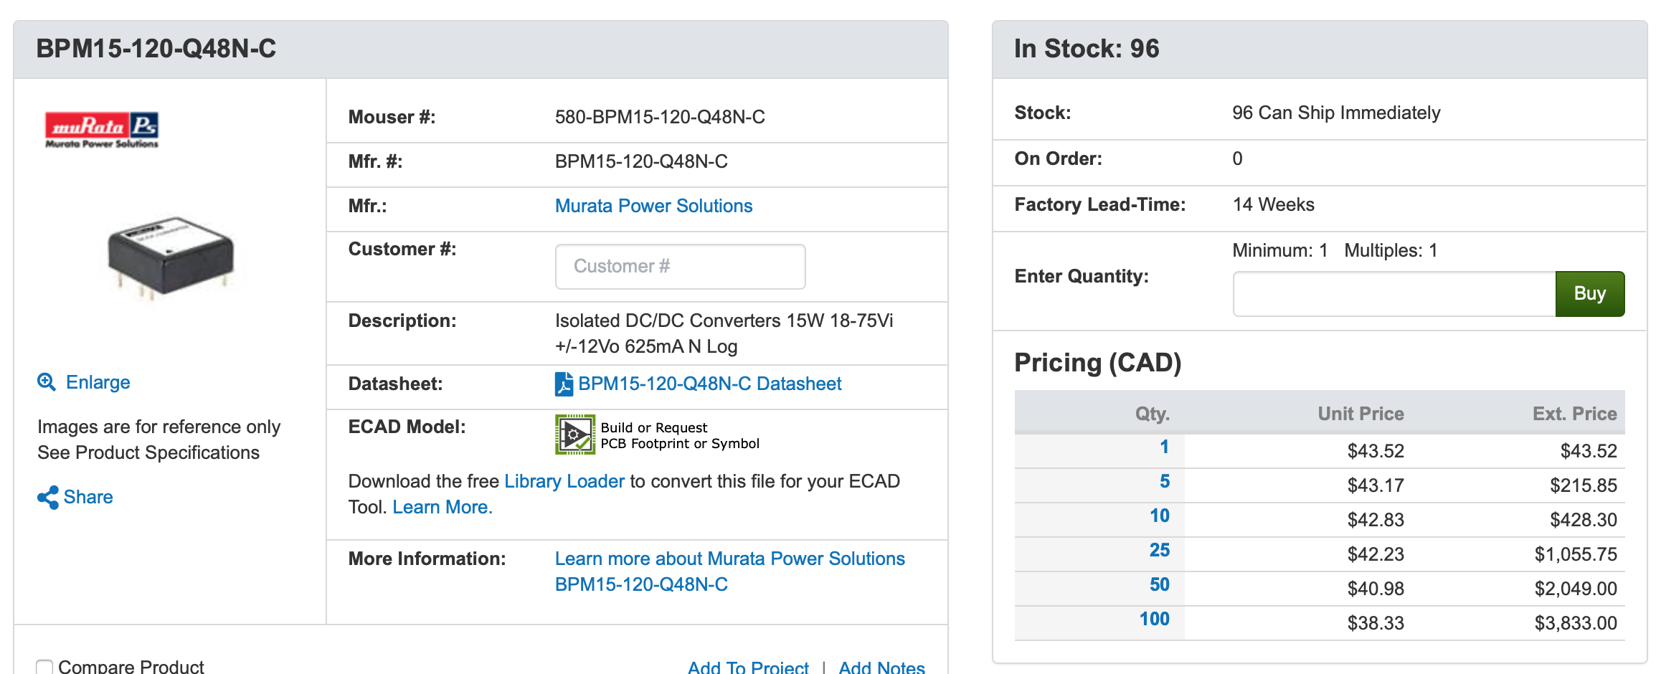Click the green Buy button
The height and width of the screenshot is (674, 1661).
1590,294
